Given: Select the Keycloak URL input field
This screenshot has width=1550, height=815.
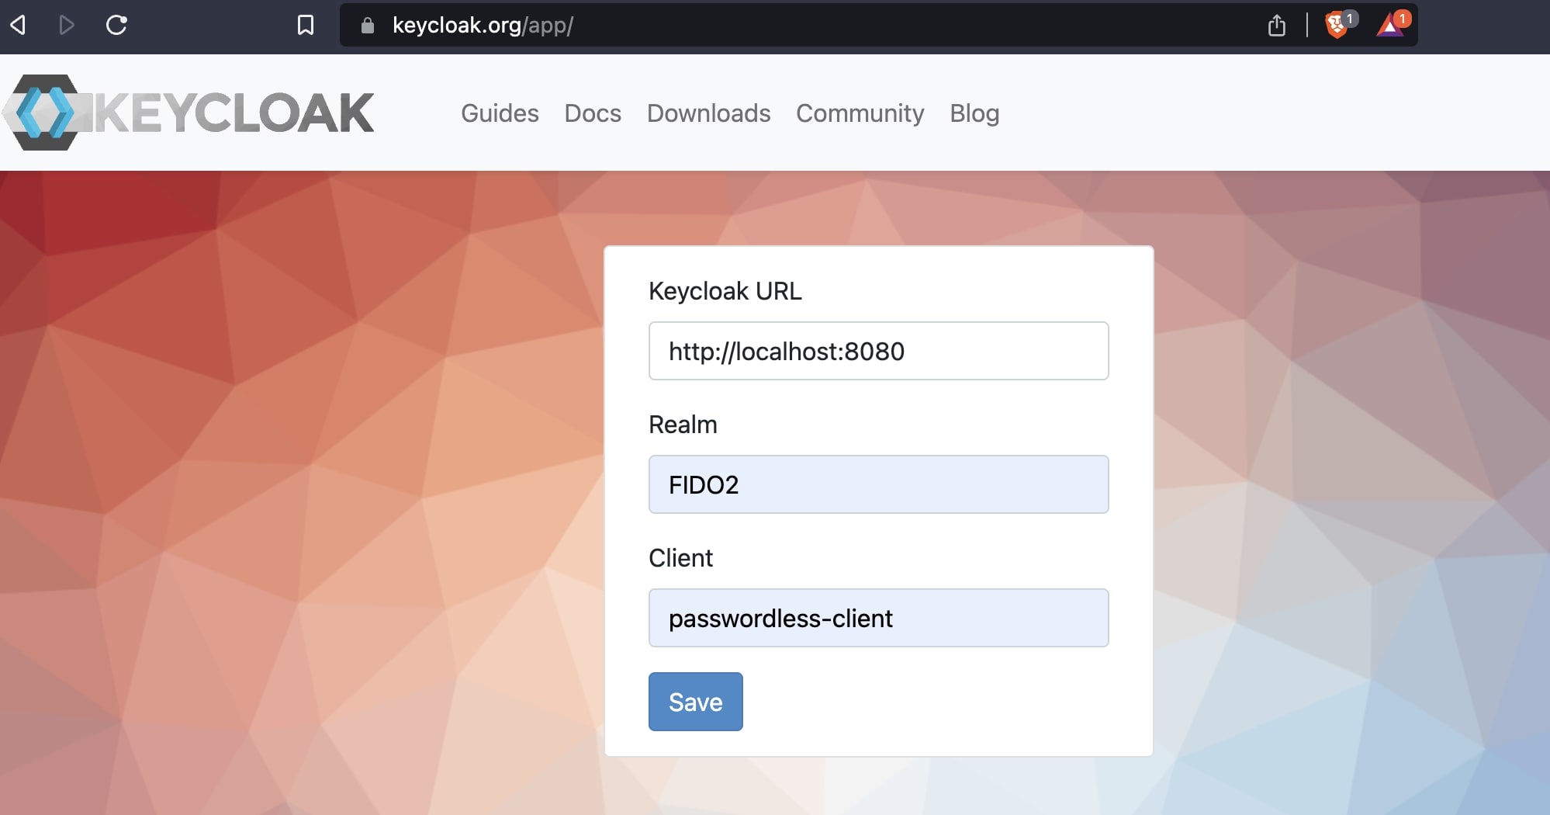Looking at the screenshot, I should (x=877, y=351).
